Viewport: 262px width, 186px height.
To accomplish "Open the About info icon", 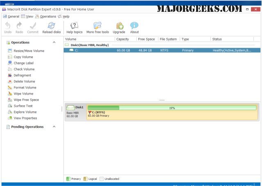I will click(134, 25).
